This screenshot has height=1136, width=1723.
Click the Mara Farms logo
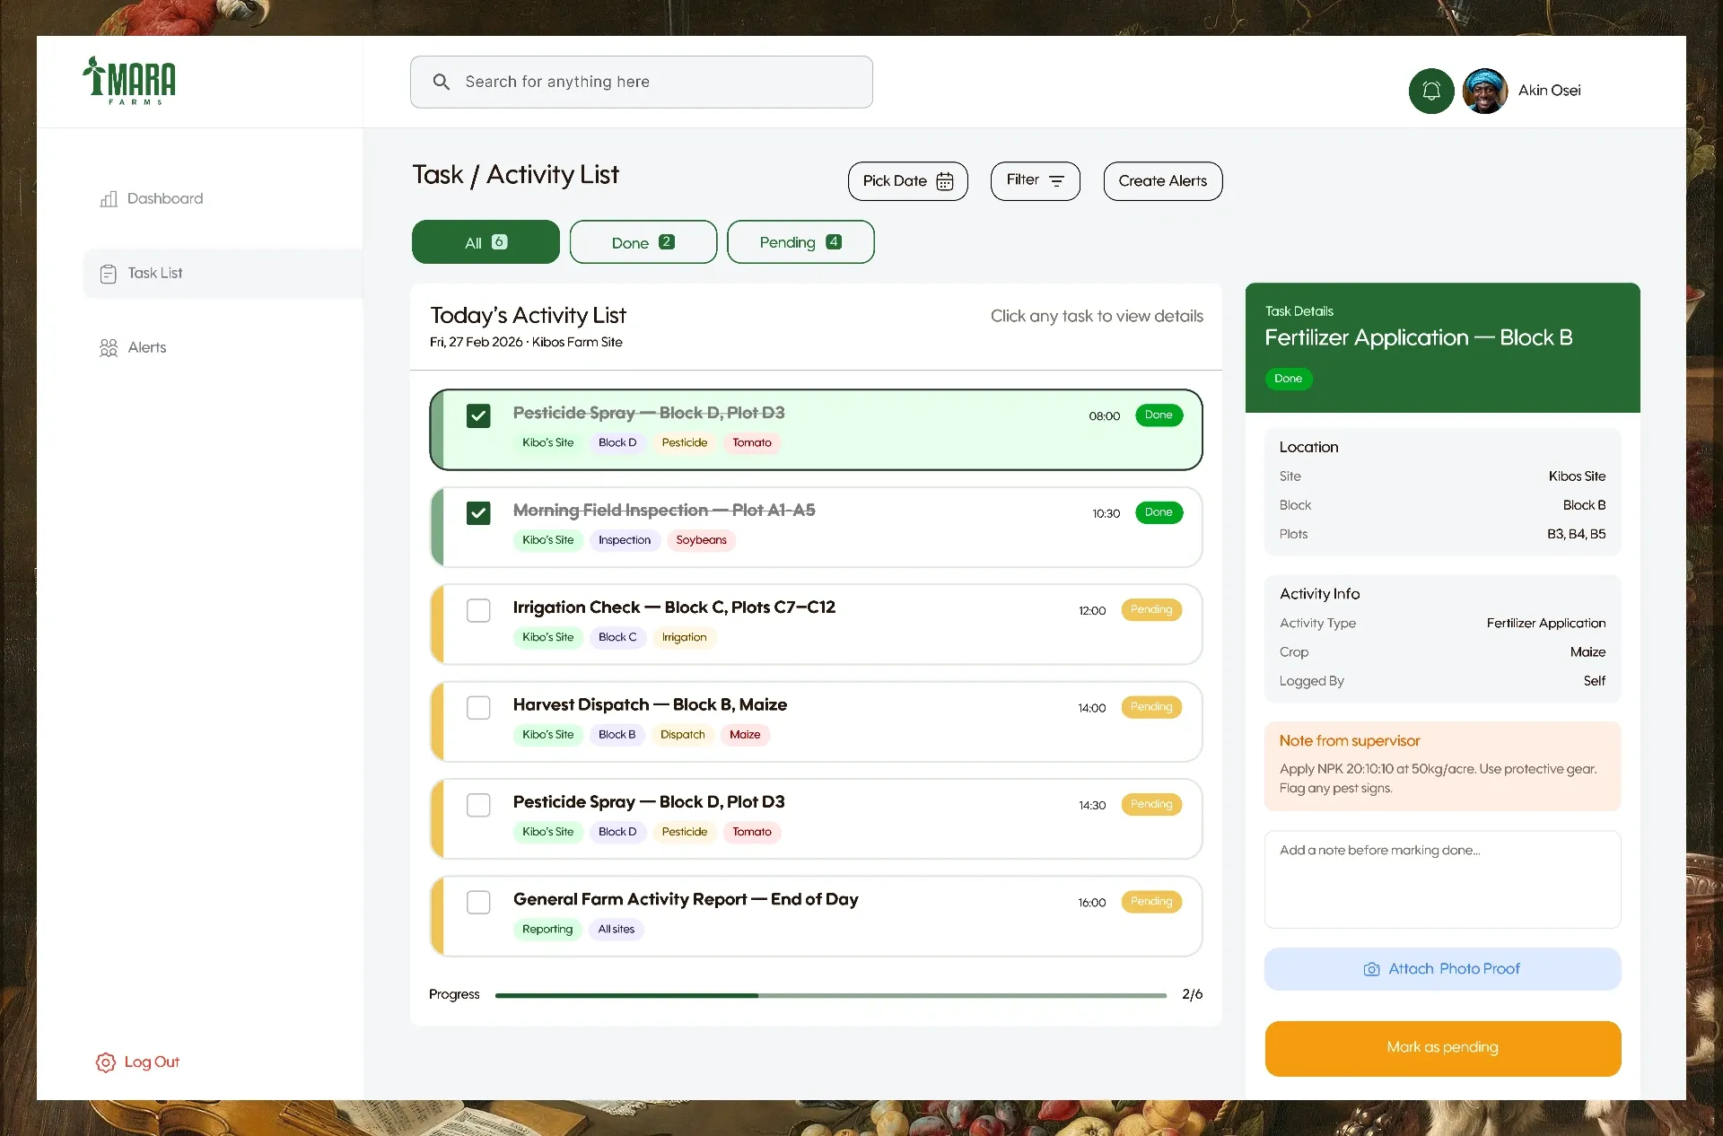click(x=129, y=81)
